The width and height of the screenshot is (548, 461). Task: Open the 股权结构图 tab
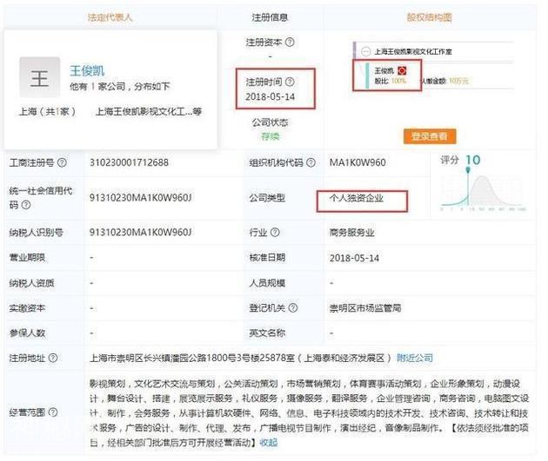point(429,17)
